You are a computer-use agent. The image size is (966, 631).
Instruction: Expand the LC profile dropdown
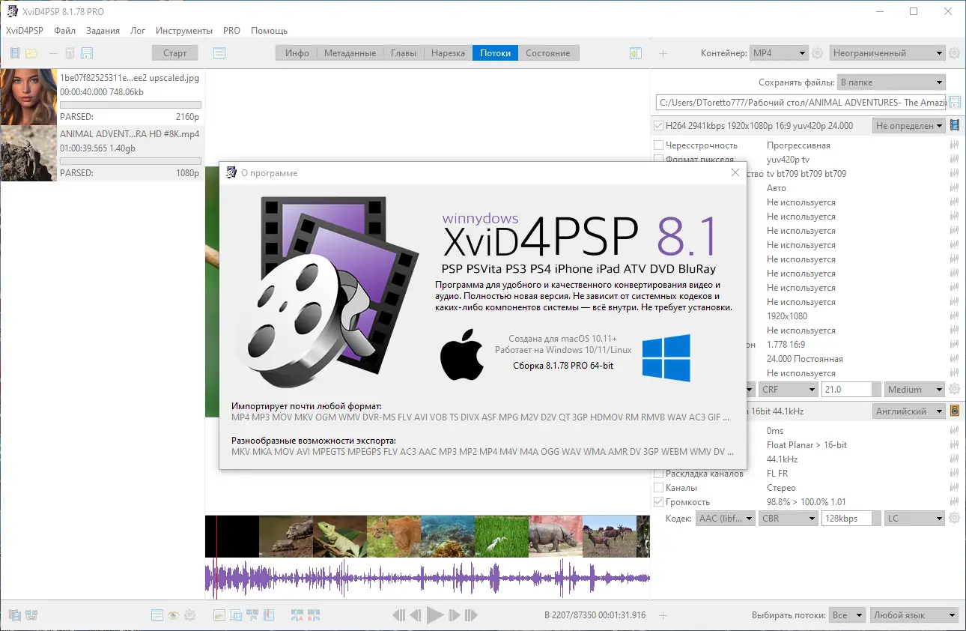[x=915, y=519]
